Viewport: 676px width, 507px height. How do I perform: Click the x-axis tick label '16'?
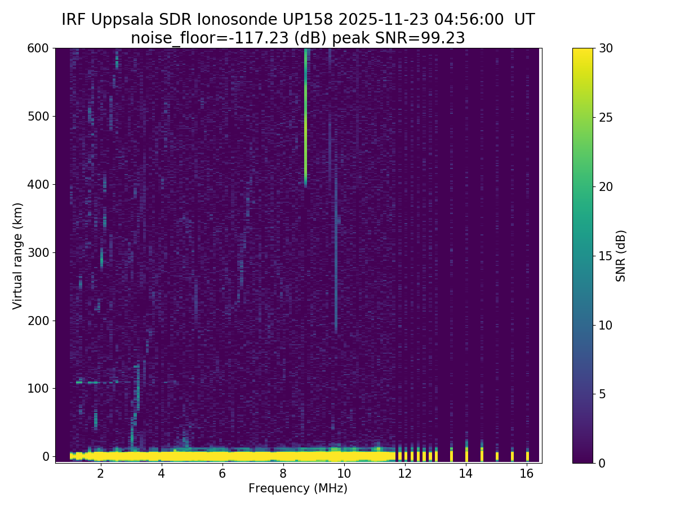click(526, 473)
